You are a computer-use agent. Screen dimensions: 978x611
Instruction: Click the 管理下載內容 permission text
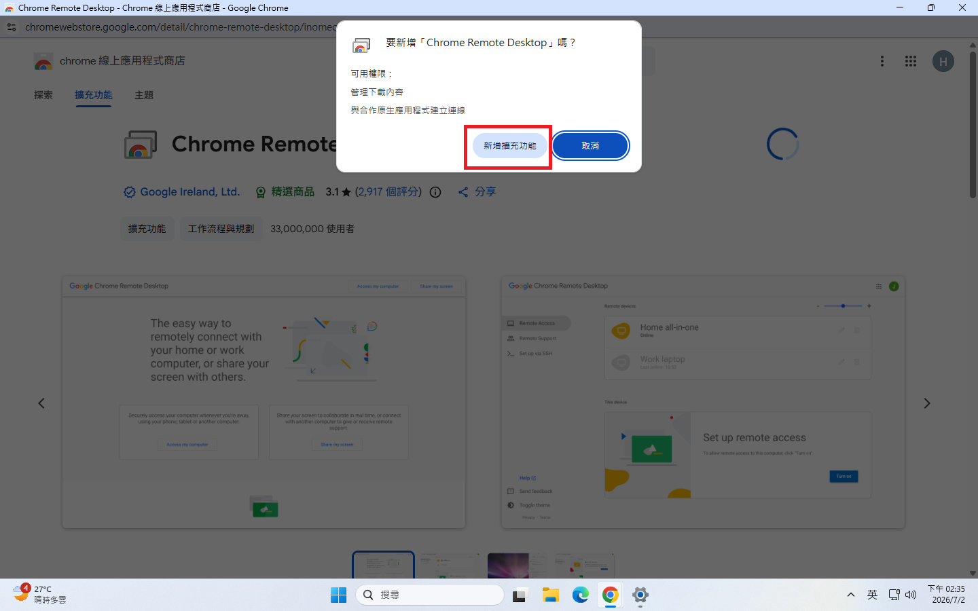click(x=377, y=92)
